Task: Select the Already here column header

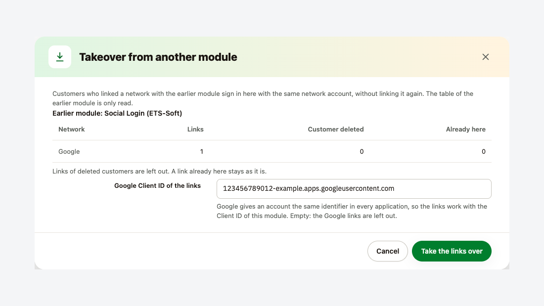Action: click(465, 130)
